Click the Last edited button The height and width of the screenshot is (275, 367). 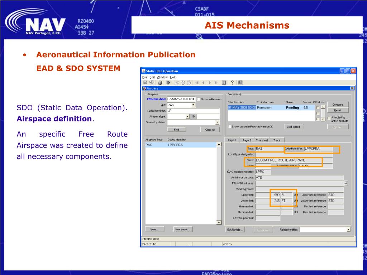(x=293, y=127)
